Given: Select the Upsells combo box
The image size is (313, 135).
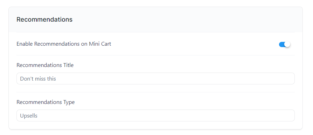Looking at the screenshot, I should pos(155,115).
